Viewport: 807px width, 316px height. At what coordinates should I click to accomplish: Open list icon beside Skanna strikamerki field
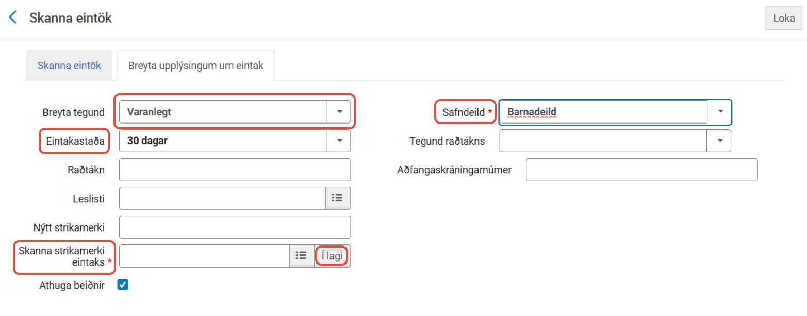point(302,256)
